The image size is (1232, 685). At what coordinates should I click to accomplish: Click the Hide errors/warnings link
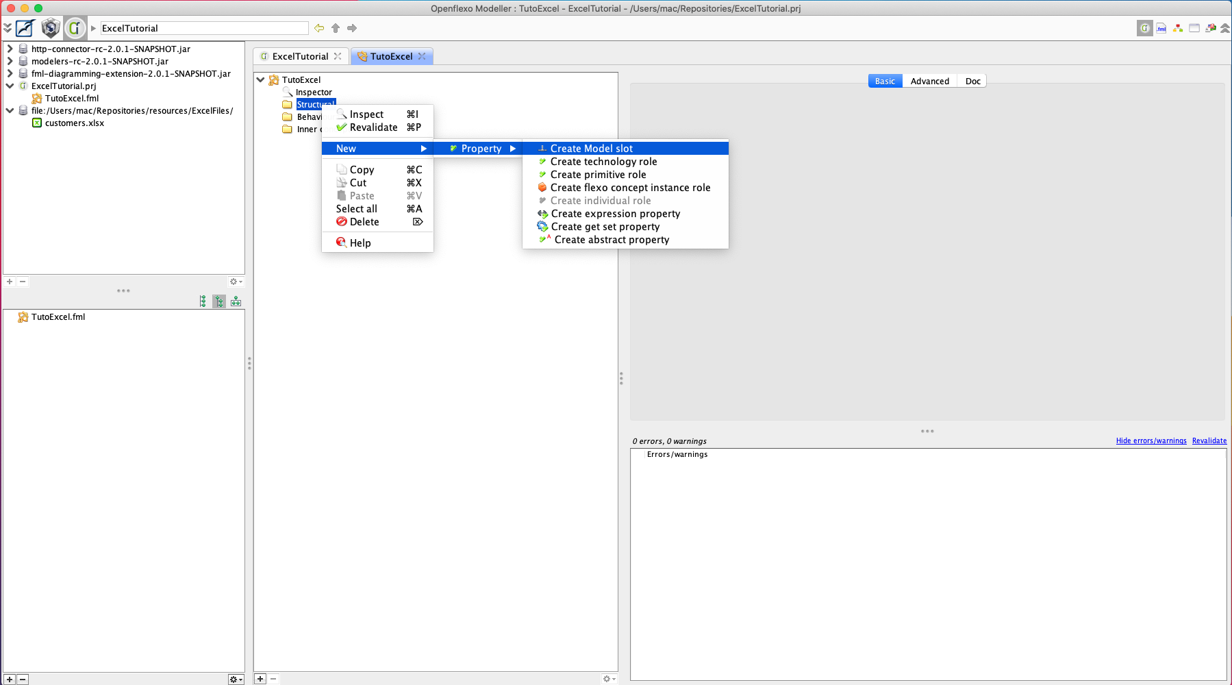(1151, 441)
